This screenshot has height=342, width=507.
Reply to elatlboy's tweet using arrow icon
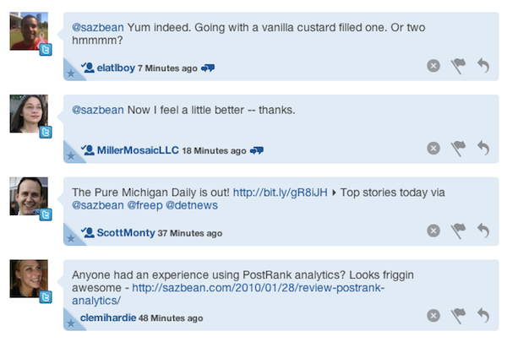tap(483, 65)
